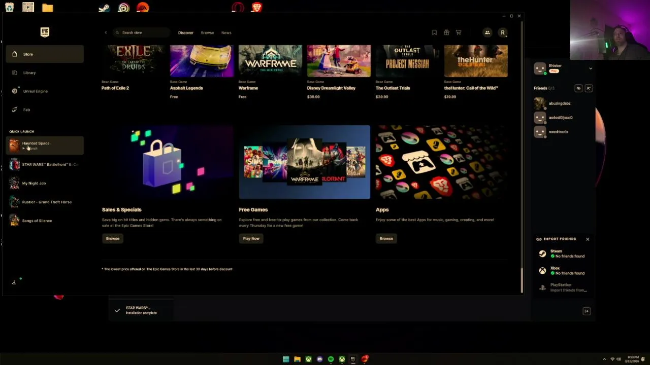
Task: Open the Library section
Action: (45, 72)
